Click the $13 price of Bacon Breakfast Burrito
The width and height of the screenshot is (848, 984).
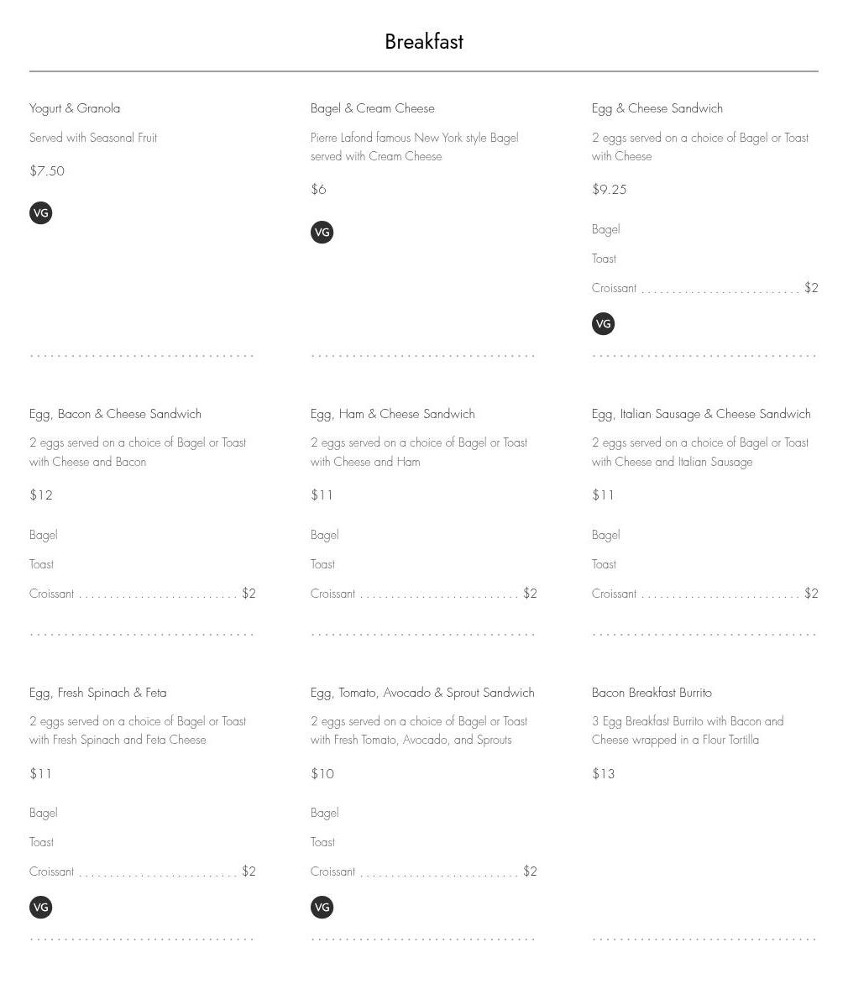(604, 774)
